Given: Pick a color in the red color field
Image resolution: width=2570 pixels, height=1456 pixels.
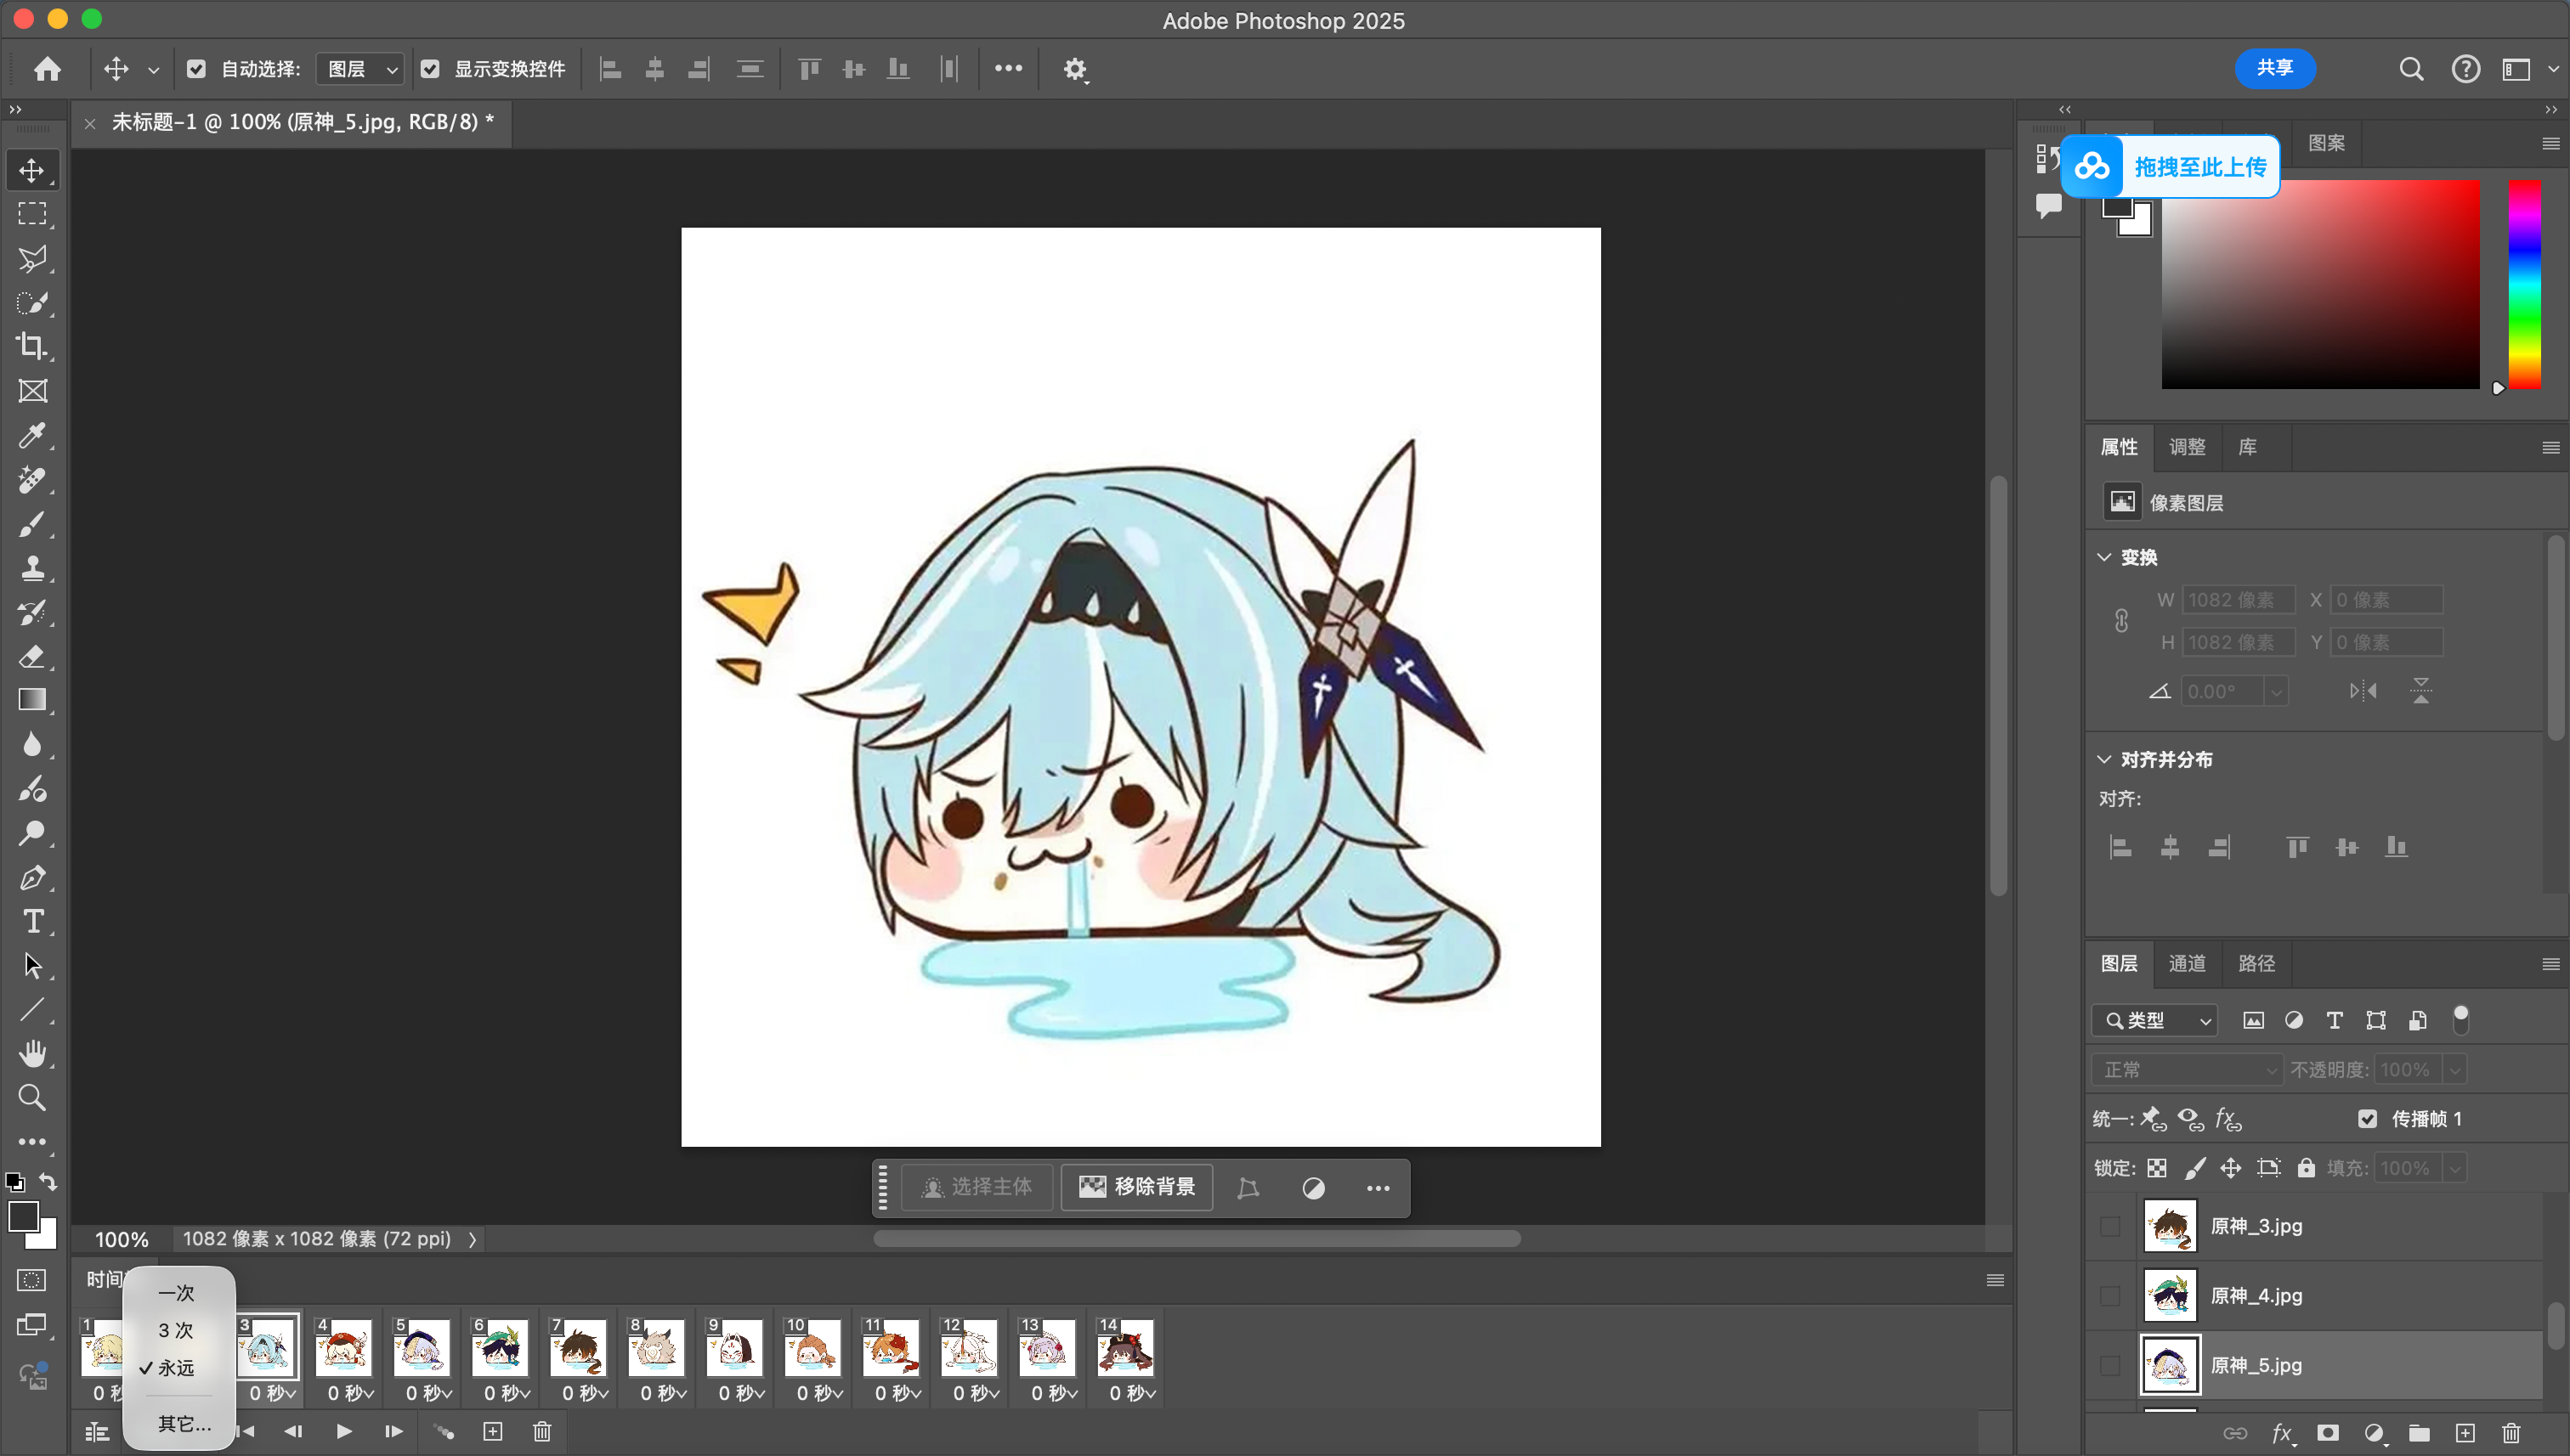Looking at the screenshot, I should point(2320,284).
